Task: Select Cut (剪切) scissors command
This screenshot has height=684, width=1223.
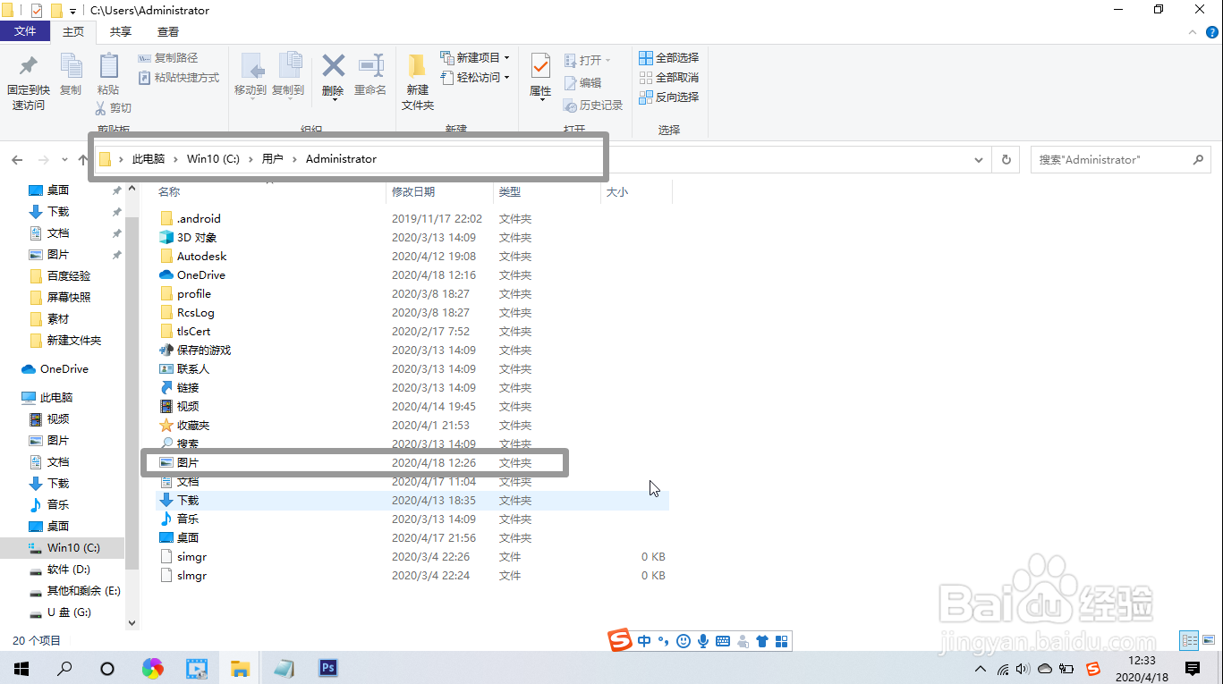Action: point(114,108)
